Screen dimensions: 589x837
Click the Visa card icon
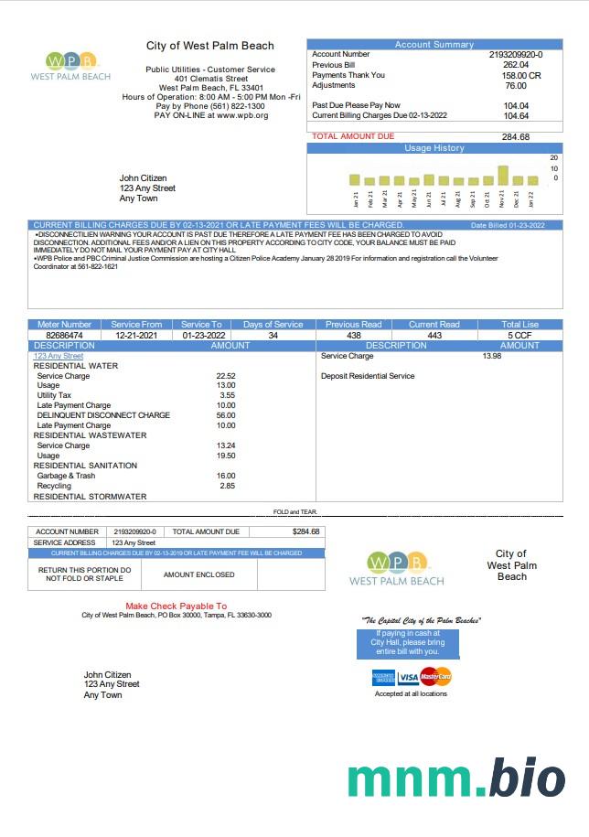[x=408, y=678]
